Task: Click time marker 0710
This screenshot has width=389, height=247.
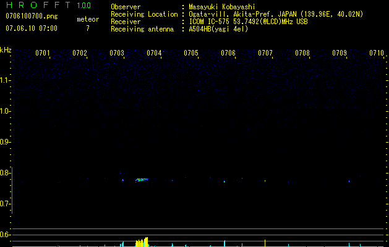Action: (377, 52)
